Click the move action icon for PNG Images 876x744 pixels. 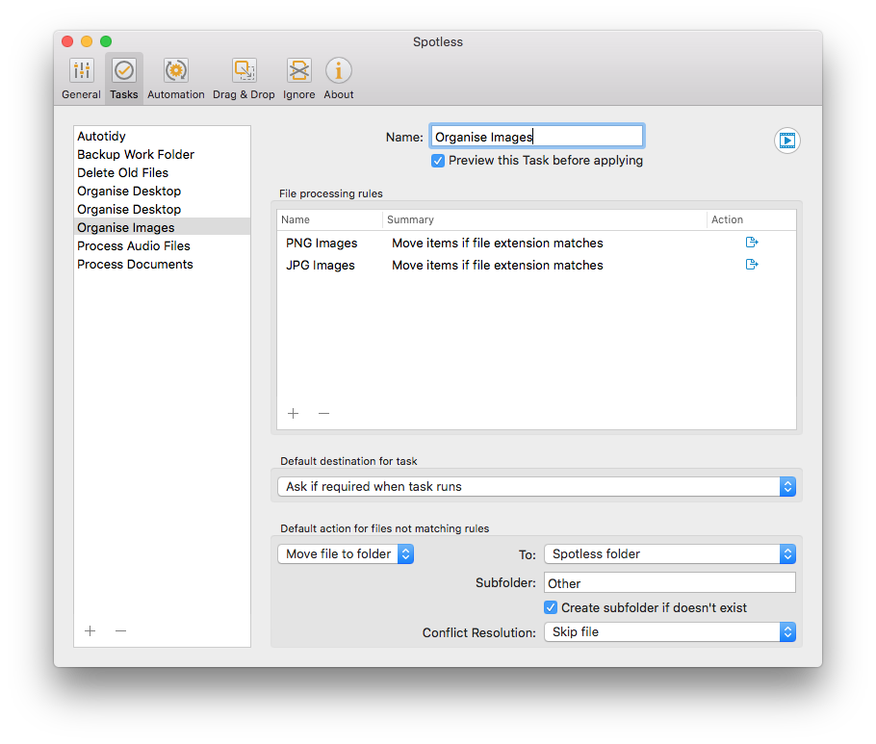[x=752, y=243]
